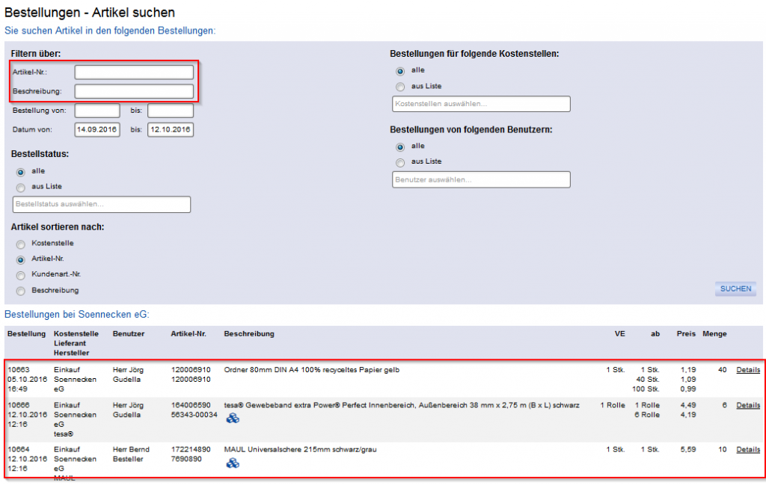Screen dimensions: 766x485
Task: Click the Datum 'bis' field 12.10.2016
Action: (171, 130)
